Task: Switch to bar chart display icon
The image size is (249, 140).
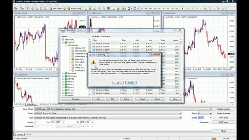Action: [x=86, y=9]
